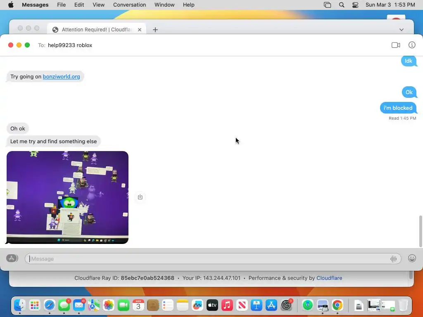The height and width of the screenshot is (317, 423).
Task: Open the Conversation menu
Action: (x=129, y=5)
